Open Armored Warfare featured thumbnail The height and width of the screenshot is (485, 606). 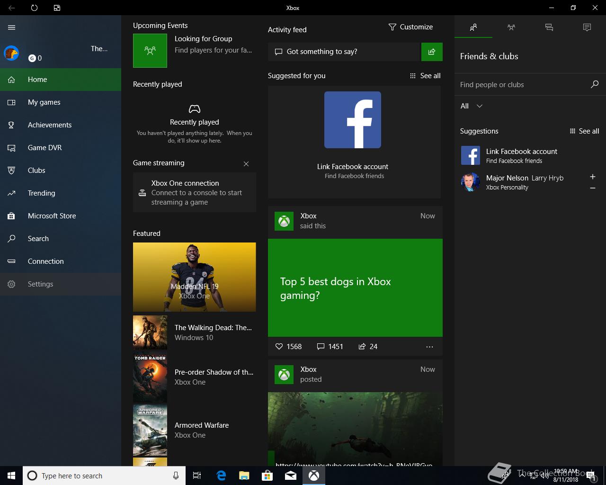click(x=150, y=430)
